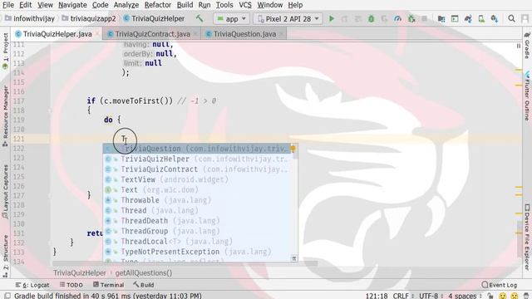This screenshot has height=299, width=532.
Task: Open the VCS menu
Action: (245, 5)
